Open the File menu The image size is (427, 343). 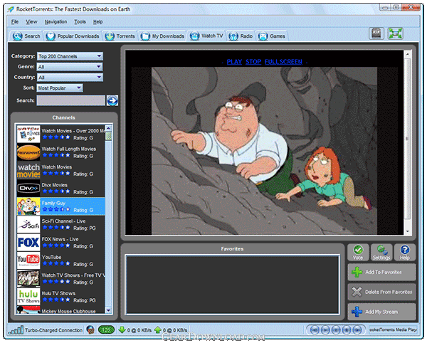[15, 22]
